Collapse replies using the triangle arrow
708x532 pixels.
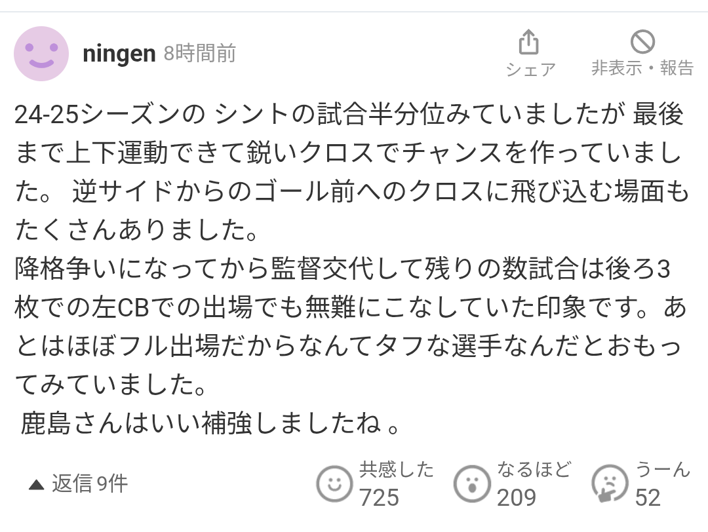pyautogui.click(x=36, y=485)
